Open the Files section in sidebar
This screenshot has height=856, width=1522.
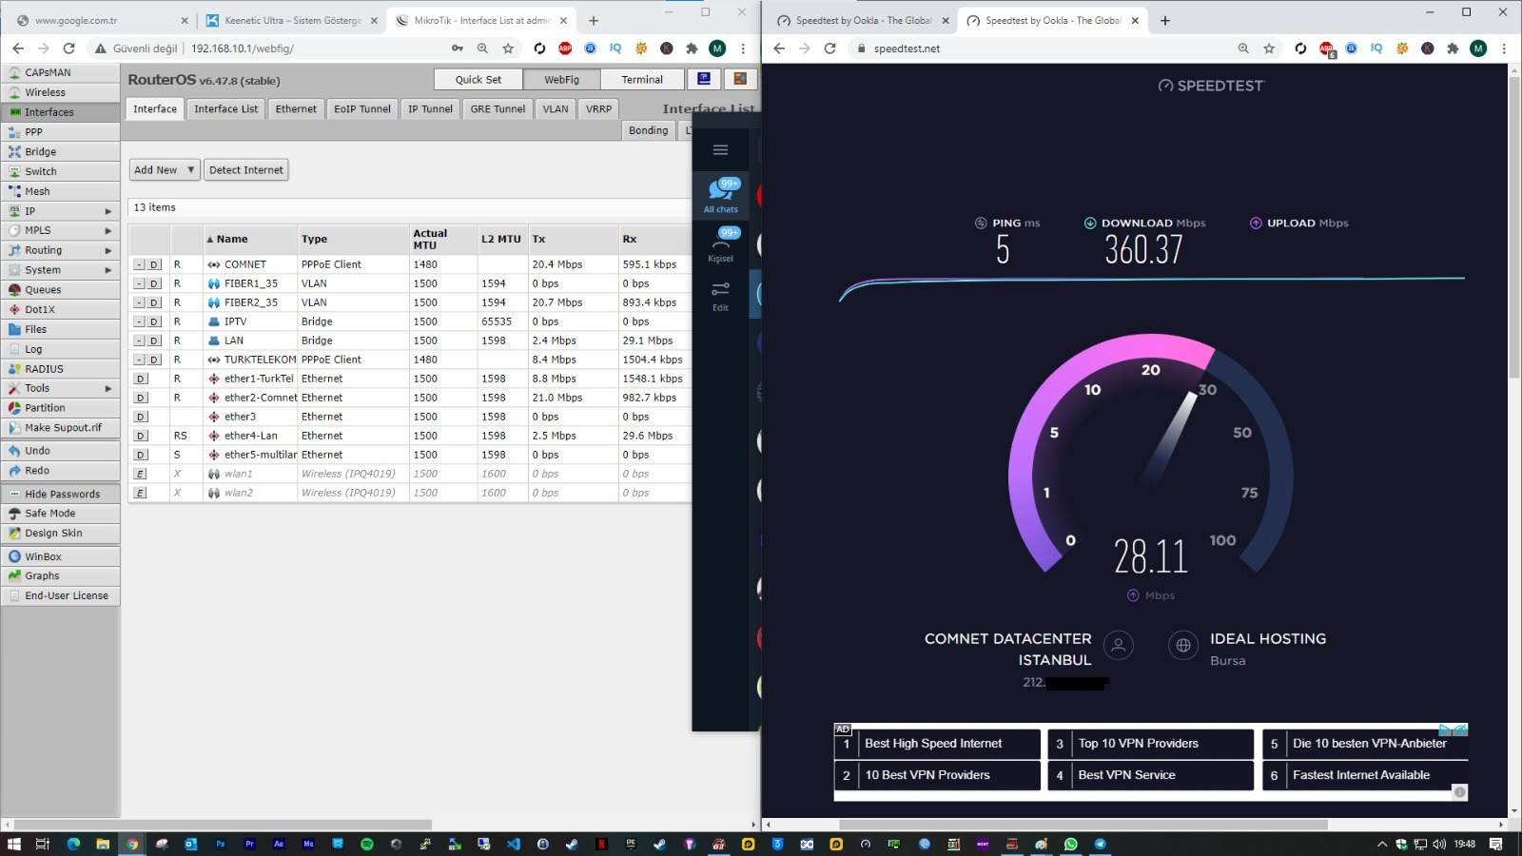(60, 329)
